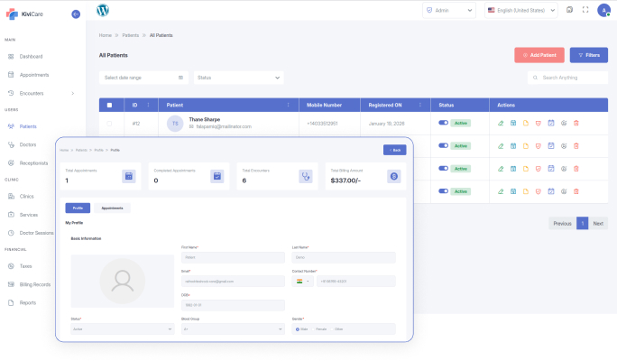This screenshot has width=617, height=361.
Task: Open Reports in the sidebar
Action: pyautogui.click(x=28, y=302)
